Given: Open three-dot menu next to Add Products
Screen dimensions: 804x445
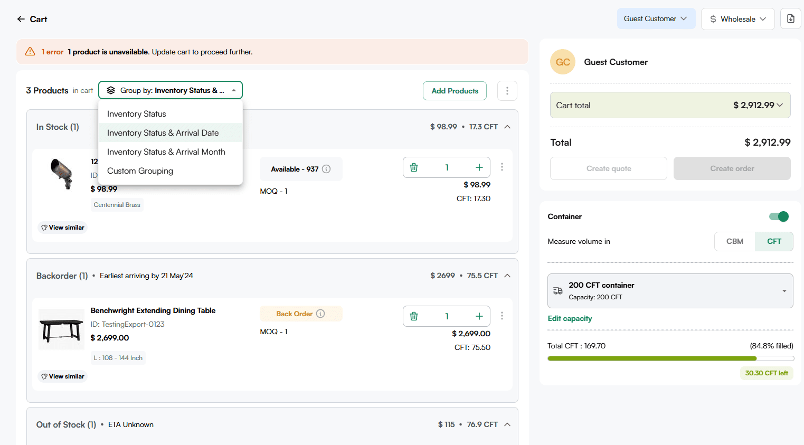Looking at the screenshot, I should [x=507, y=91].
